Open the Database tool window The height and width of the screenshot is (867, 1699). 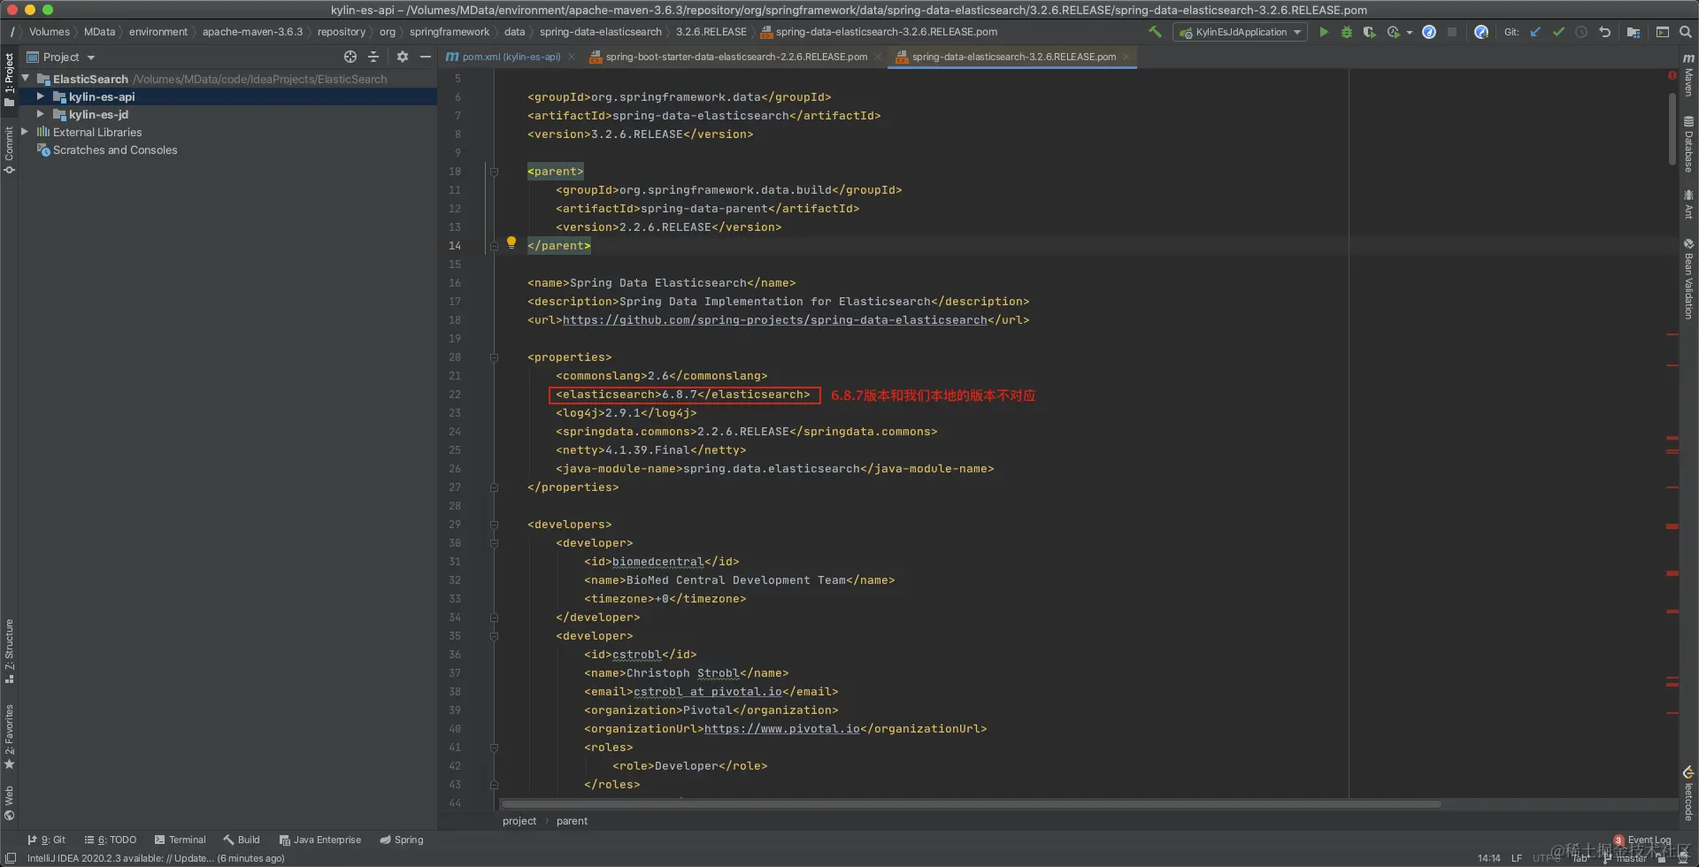tap(1688, 144)
